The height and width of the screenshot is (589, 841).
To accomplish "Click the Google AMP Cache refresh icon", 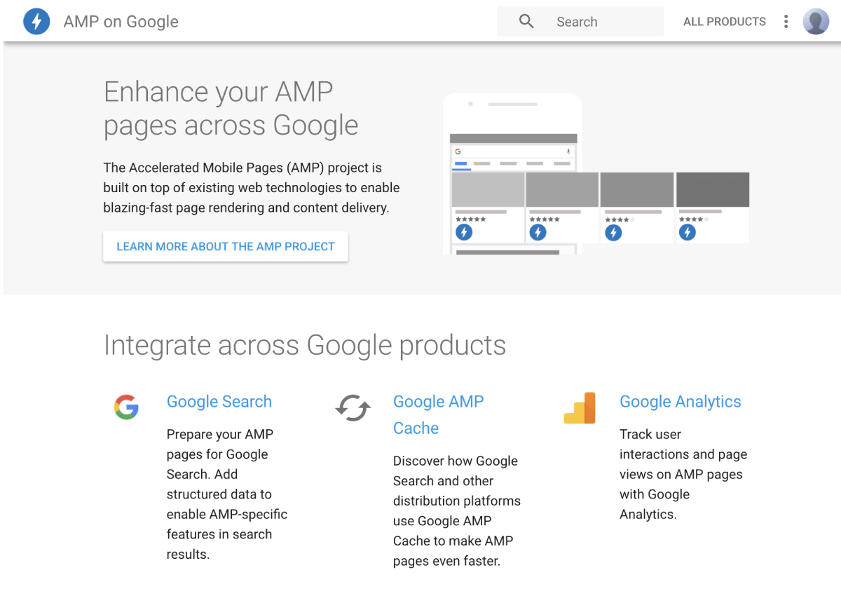I will tap(353, 407).
